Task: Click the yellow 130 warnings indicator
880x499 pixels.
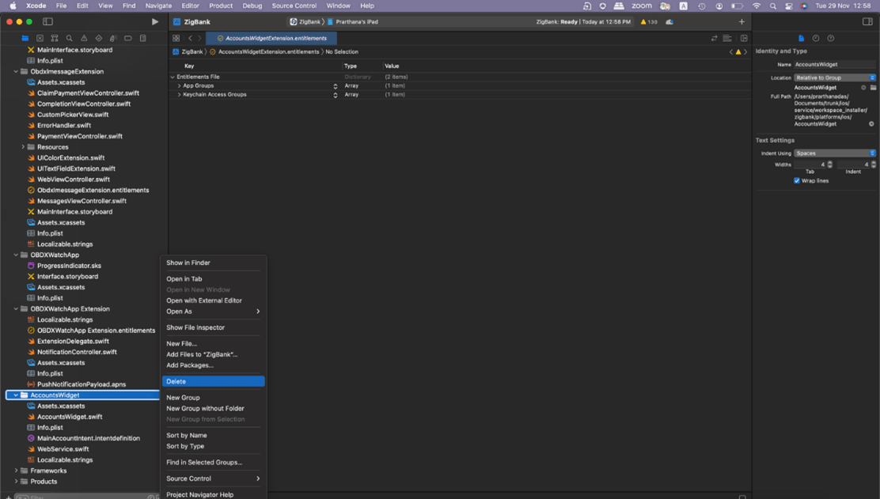Action: 649,22
